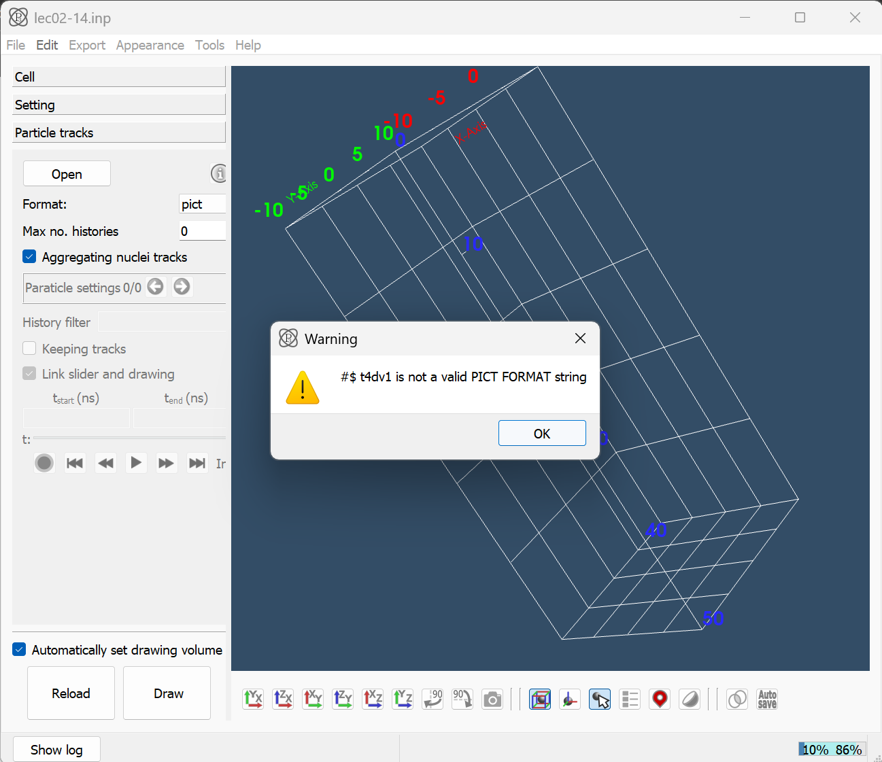Viewport: 882px width, 762px height.
Task: Set view to XZ axis orientation
Action: 373,699
